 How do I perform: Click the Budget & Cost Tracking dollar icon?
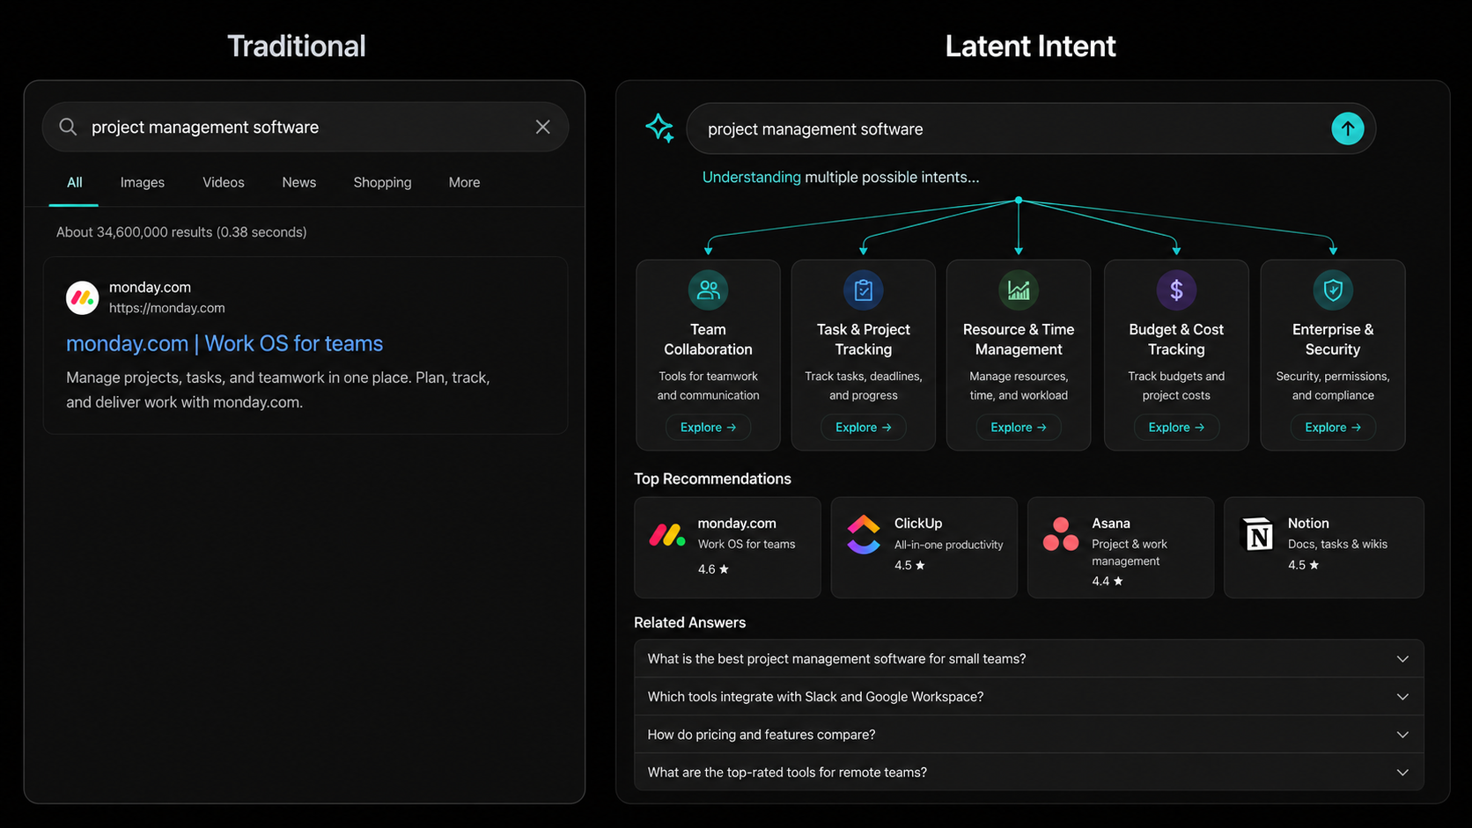click(1176, 289)
